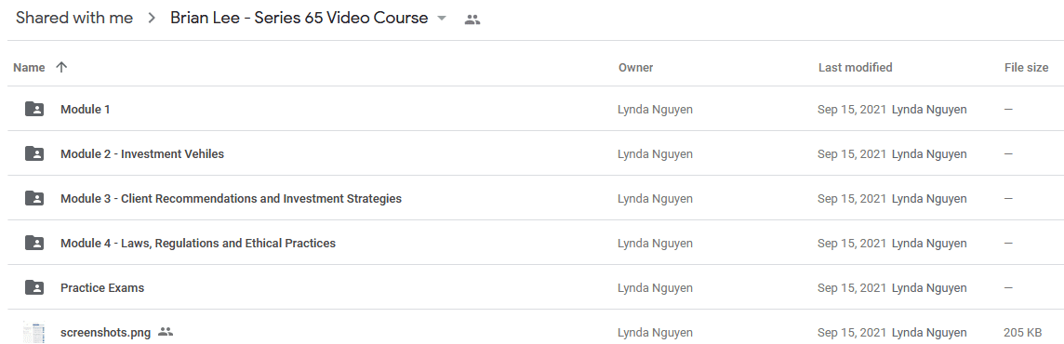Open the Module 1 shared folder icon
Viewport: 1064px width, 344px height.
tap(34, 109)
